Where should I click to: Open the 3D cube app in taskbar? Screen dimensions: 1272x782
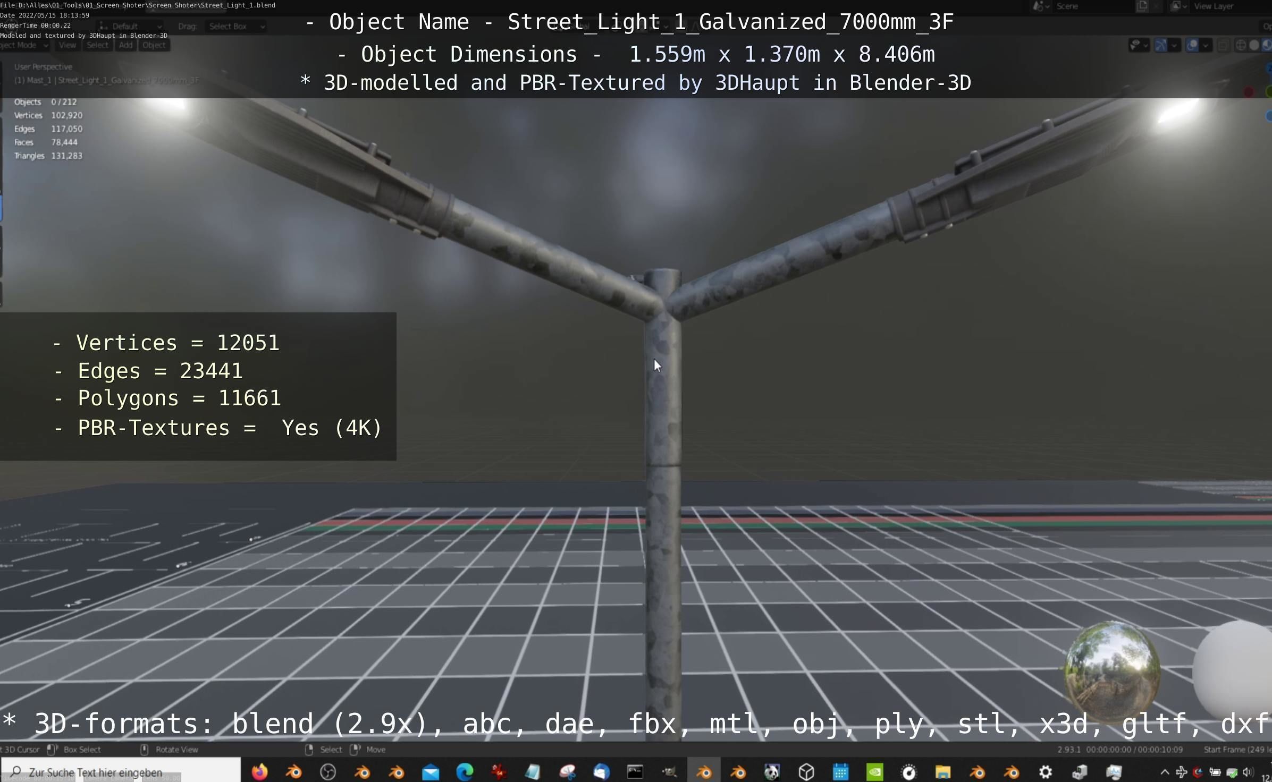tap(806, 772)
